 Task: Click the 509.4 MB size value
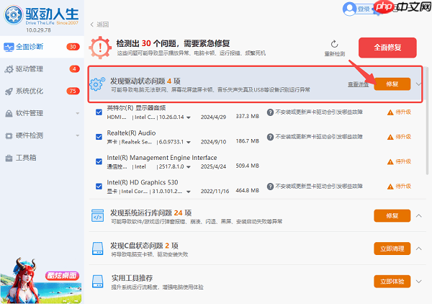[x=248, y=166]
